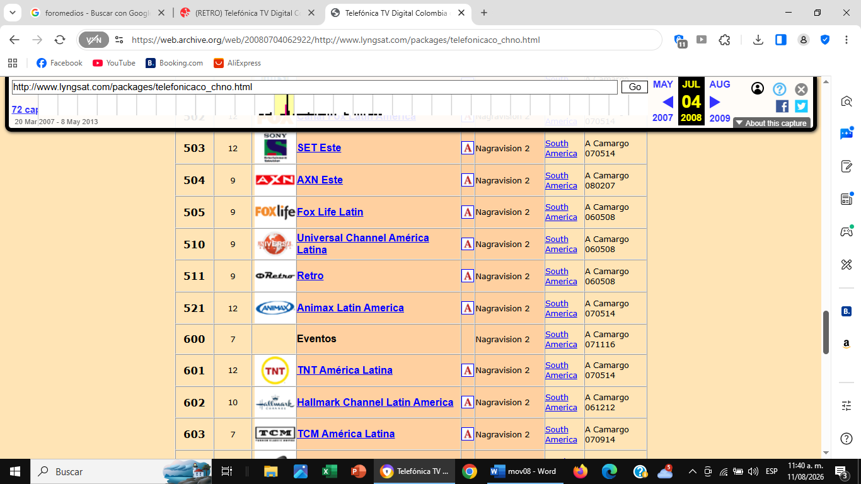This screenshot has width=861, height=484.
Task: Click the Sony SET channel logo
Action: tap(275, 148)
